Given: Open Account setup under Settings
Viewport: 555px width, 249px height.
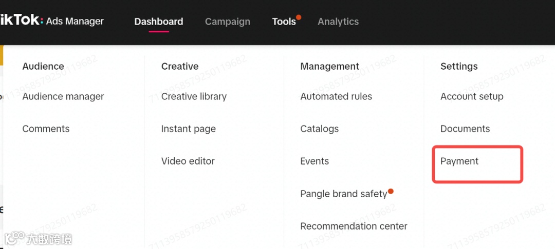Looking at the screenshot, I should 472,96.
